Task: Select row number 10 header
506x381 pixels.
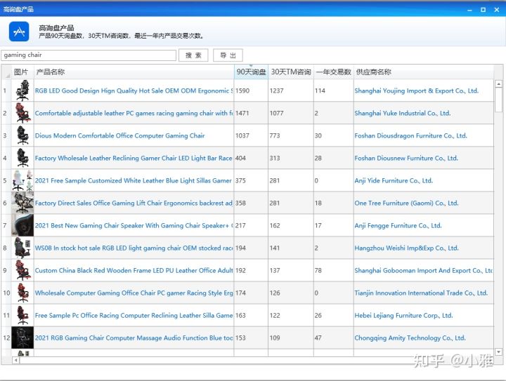Action: 6,293
